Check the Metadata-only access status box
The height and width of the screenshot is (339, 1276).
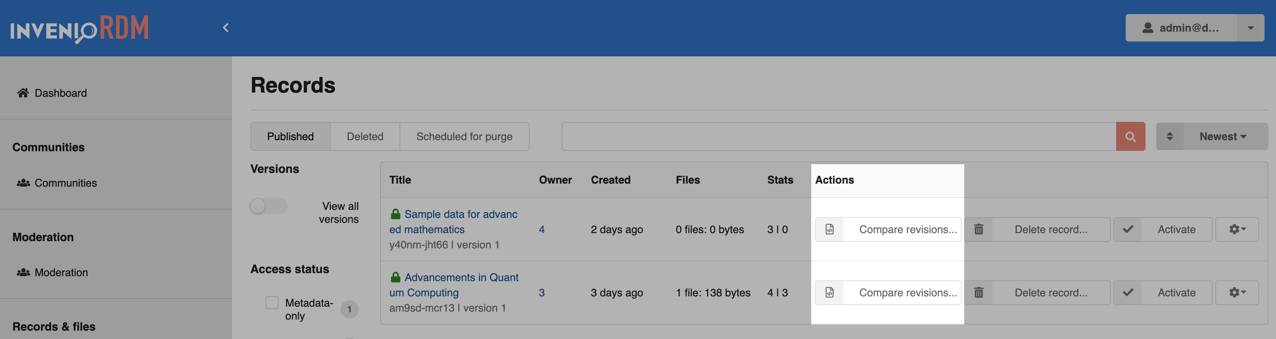coord(272,302)
